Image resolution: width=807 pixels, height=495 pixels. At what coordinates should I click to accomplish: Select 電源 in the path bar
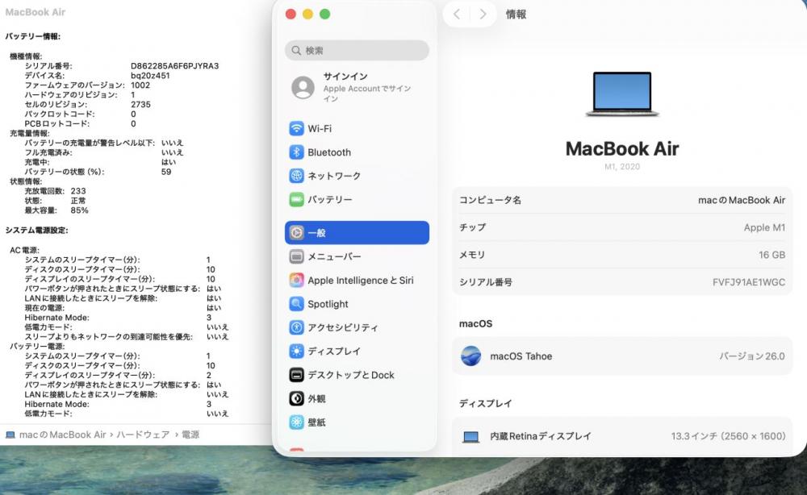pyautogui.click(x=190, y=435)
